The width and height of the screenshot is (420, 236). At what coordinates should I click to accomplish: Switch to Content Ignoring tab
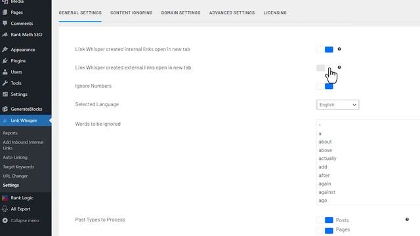pos(131,13)
